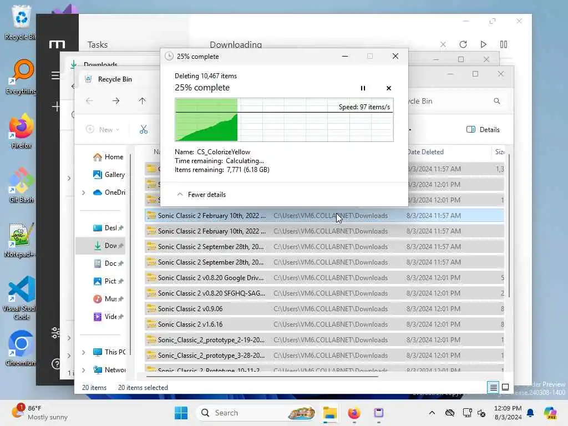Open Firefox desktop shortcut
568x426 pixels.
coord(21,131)
